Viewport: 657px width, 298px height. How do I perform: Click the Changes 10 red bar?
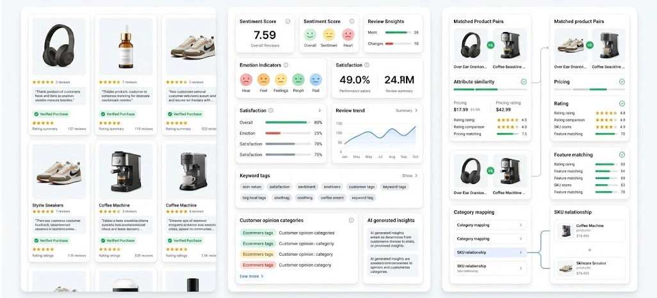pos(398,43)
